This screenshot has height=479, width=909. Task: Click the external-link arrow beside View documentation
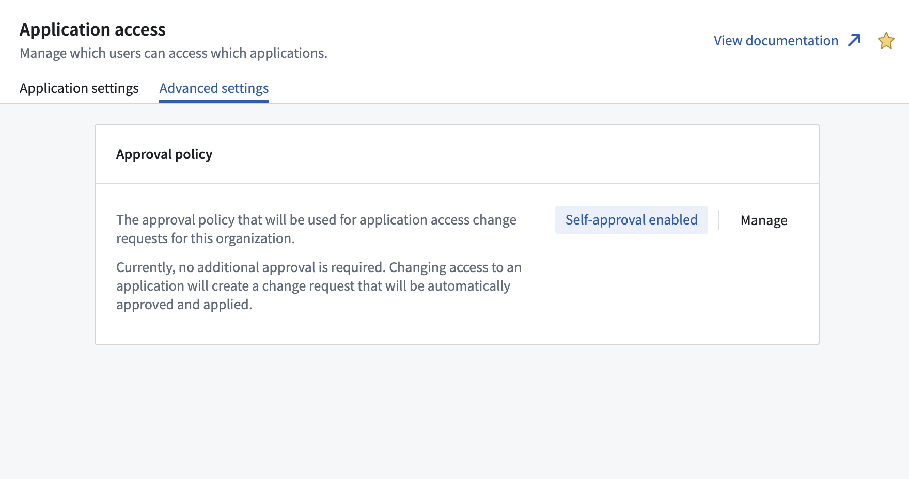coord(854,40)
